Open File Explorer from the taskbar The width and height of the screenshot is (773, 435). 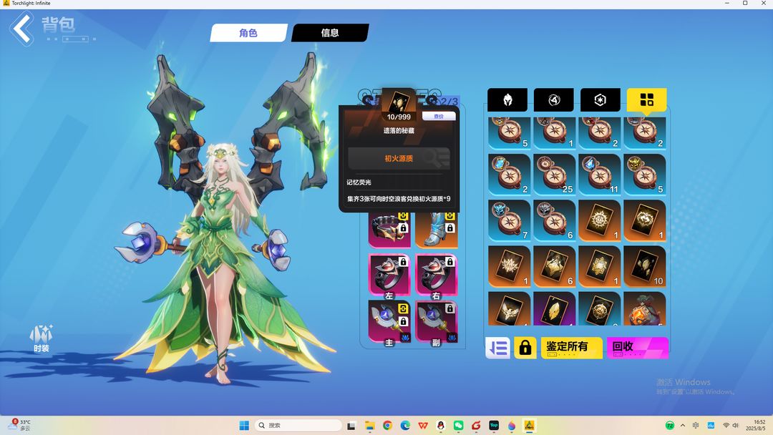[370, 425]
